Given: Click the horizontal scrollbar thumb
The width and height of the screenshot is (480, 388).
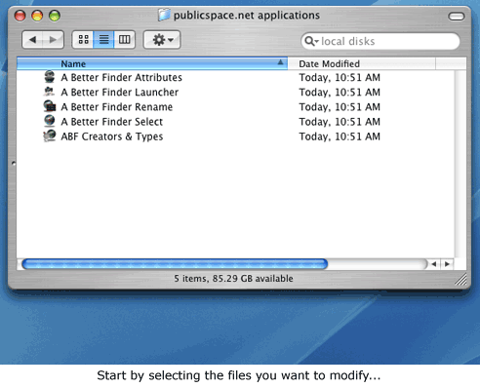Looking at the screenshot, I should click(x=175, y=264).
